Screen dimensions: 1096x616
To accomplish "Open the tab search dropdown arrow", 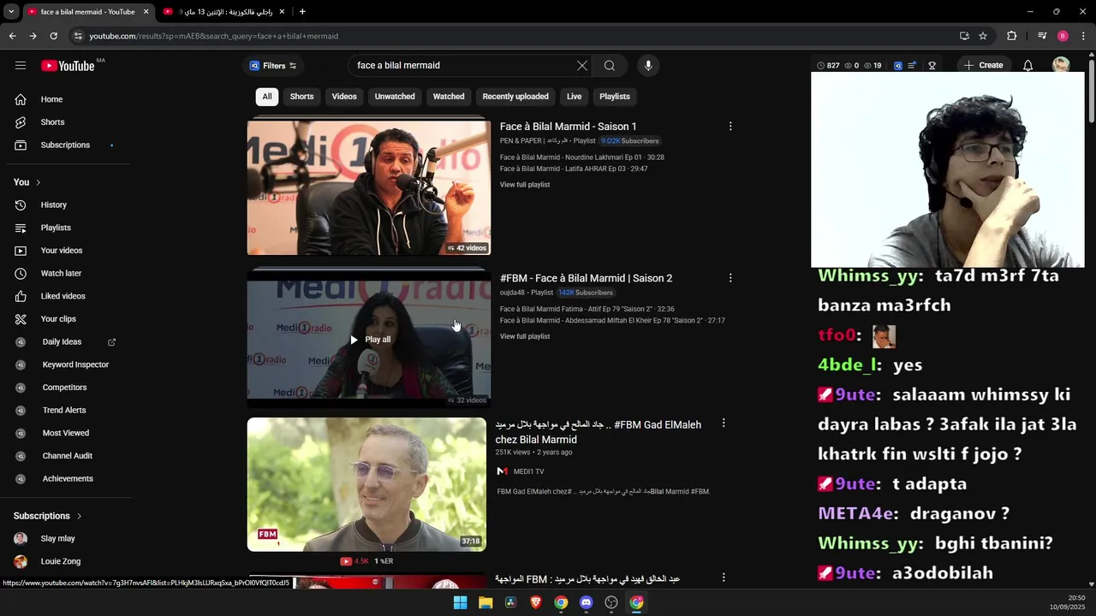I will tap(11, 12).
